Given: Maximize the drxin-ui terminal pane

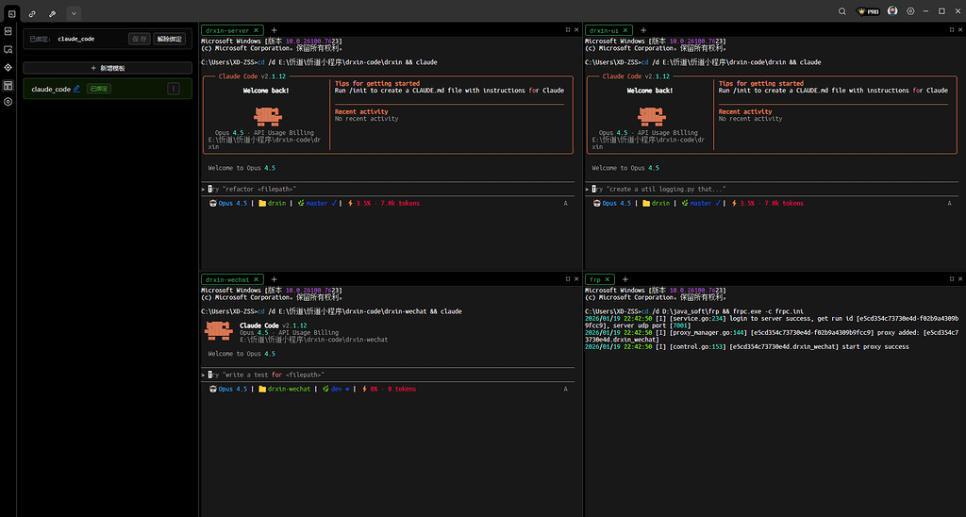Looking at the screenshot, I should pos(952,29).
